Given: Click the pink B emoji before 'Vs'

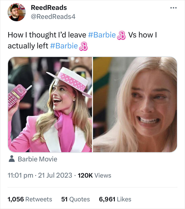Looking at the screenshot, I should (x=121, y=35).
